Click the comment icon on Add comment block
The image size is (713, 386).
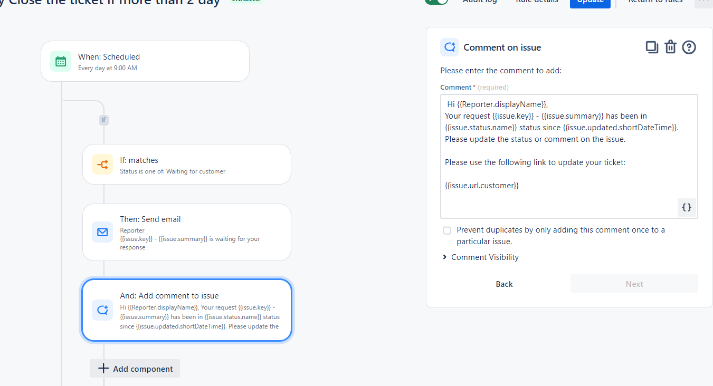[x=102, y=310]
